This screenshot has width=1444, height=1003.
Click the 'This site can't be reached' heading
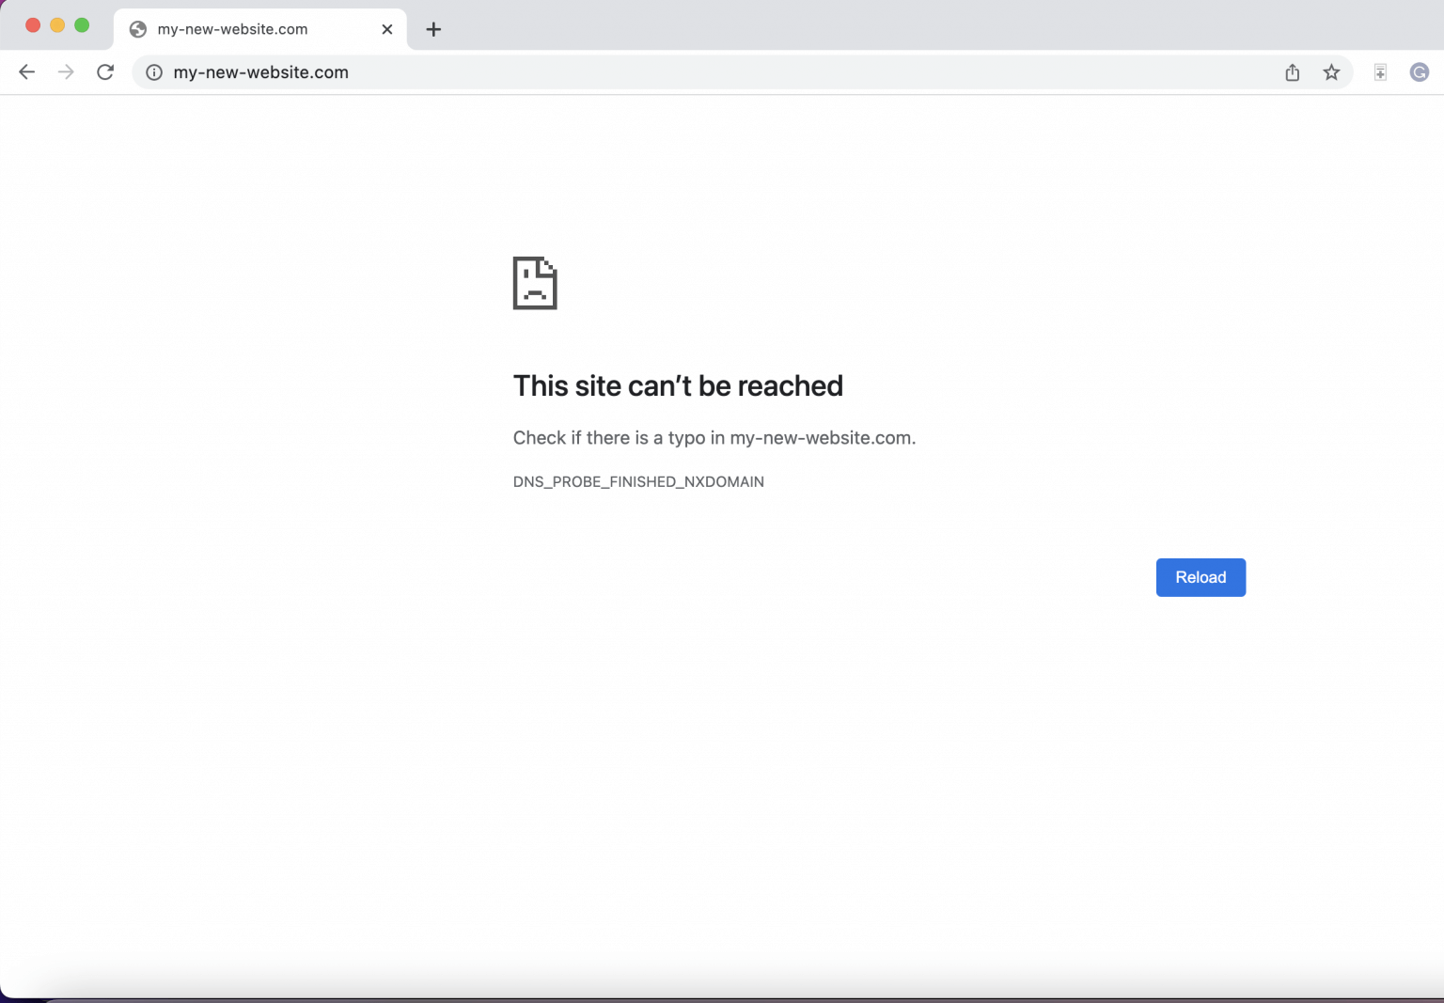click(x=678, y=385)
